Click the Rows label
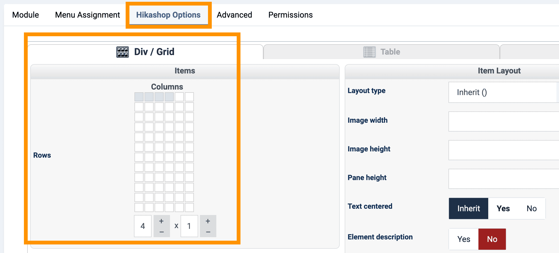This screenshot has height=253, width=559. point(42,155)
